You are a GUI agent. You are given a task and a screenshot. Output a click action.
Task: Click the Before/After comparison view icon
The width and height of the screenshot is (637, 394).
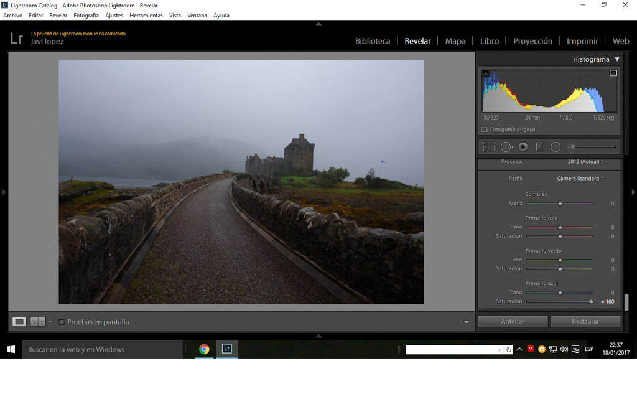(x=38, y=322)
